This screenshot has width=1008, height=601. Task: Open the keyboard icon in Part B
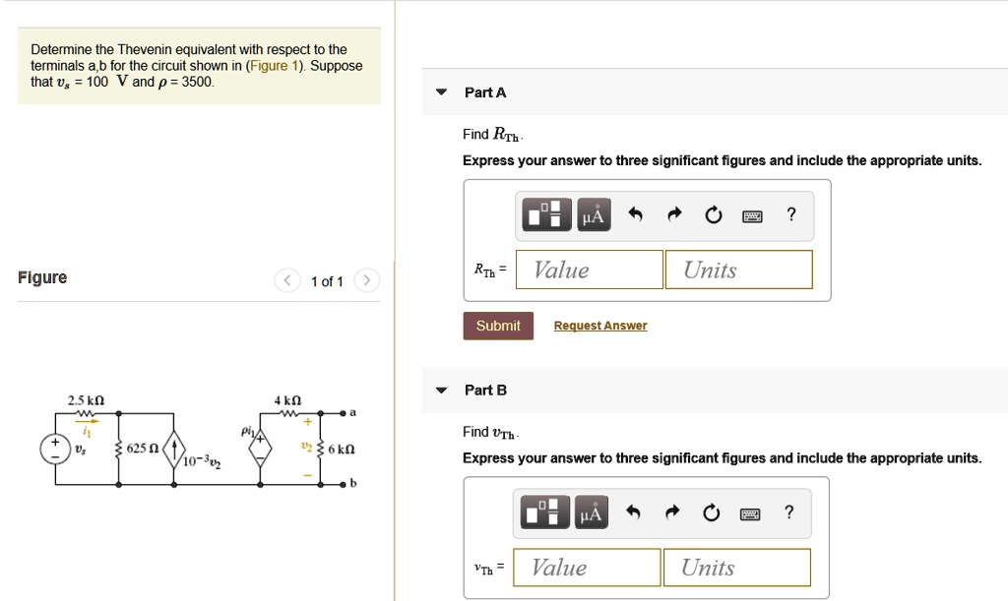point(752,512)
